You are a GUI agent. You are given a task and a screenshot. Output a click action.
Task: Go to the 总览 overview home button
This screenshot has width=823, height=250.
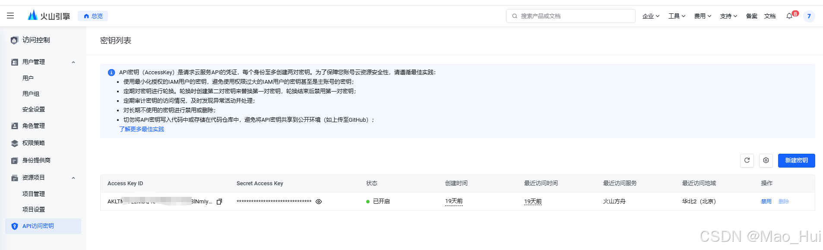pos(93,16)
